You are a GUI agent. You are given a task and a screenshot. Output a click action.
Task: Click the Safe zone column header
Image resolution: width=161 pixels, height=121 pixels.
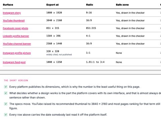click(122, 5)
